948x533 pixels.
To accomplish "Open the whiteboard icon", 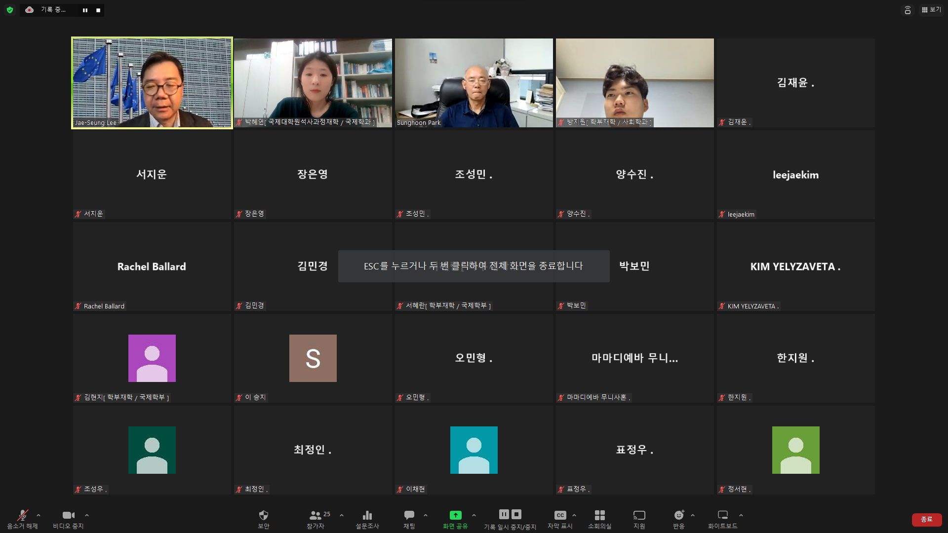I will (722, 515).
